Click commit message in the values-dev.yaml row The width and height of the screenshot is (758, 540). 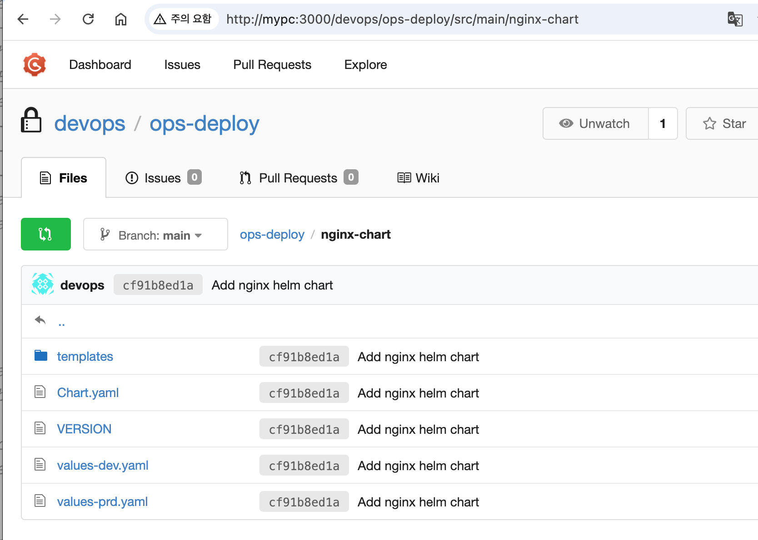(x=418, y=466)
